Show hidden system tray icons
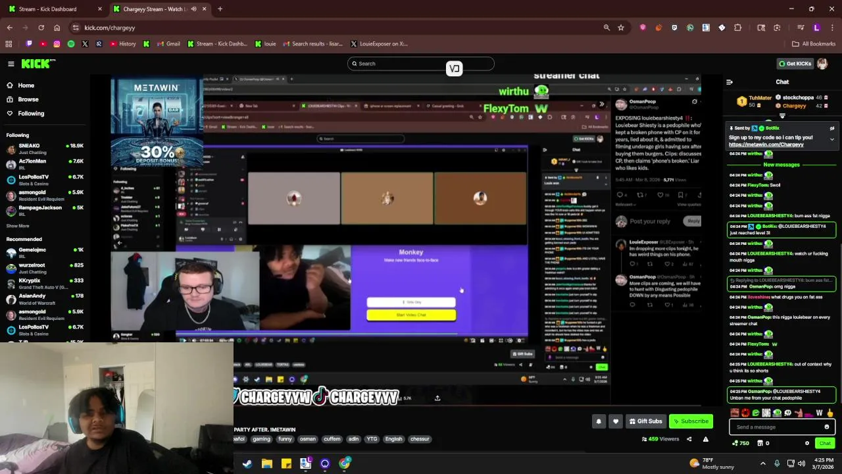Image resolution: width=842 pixels, height=474 pixels. point(763,463)
